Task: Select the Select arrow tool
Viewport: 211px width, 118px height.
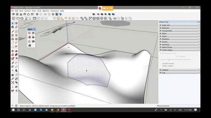Action: point(13,23)
